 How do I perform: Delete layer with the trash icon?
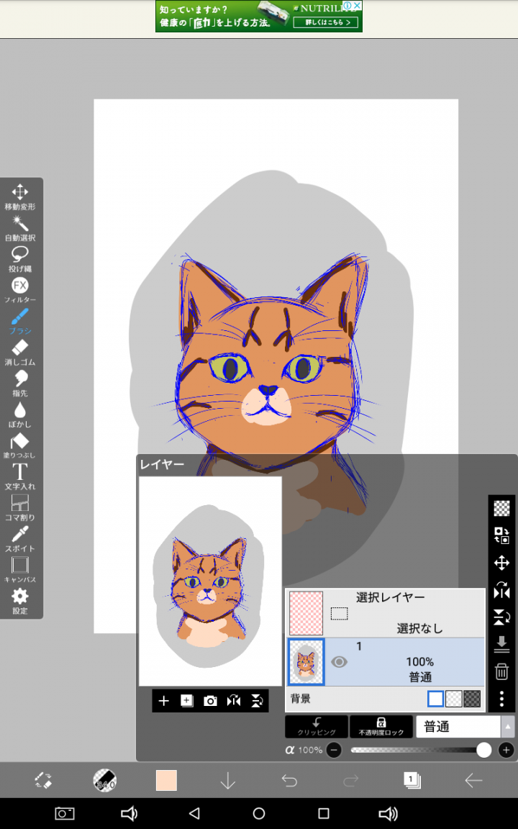tap(501, 671)
